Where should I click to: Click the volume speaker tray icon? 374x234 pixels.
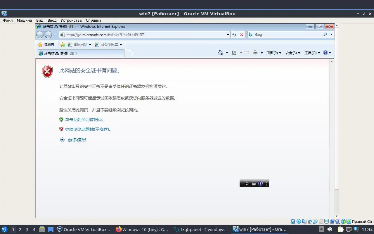(330, 229)
